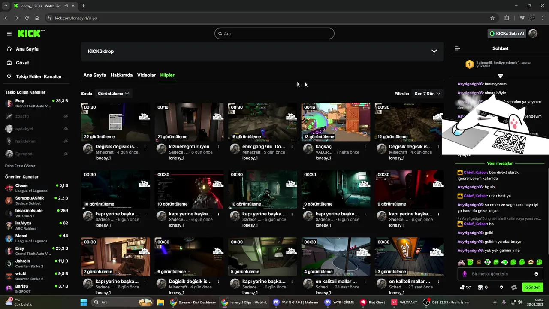
Task: Open Takip Edilen Kanallar in sidebar
Action: tap(34, 76)
